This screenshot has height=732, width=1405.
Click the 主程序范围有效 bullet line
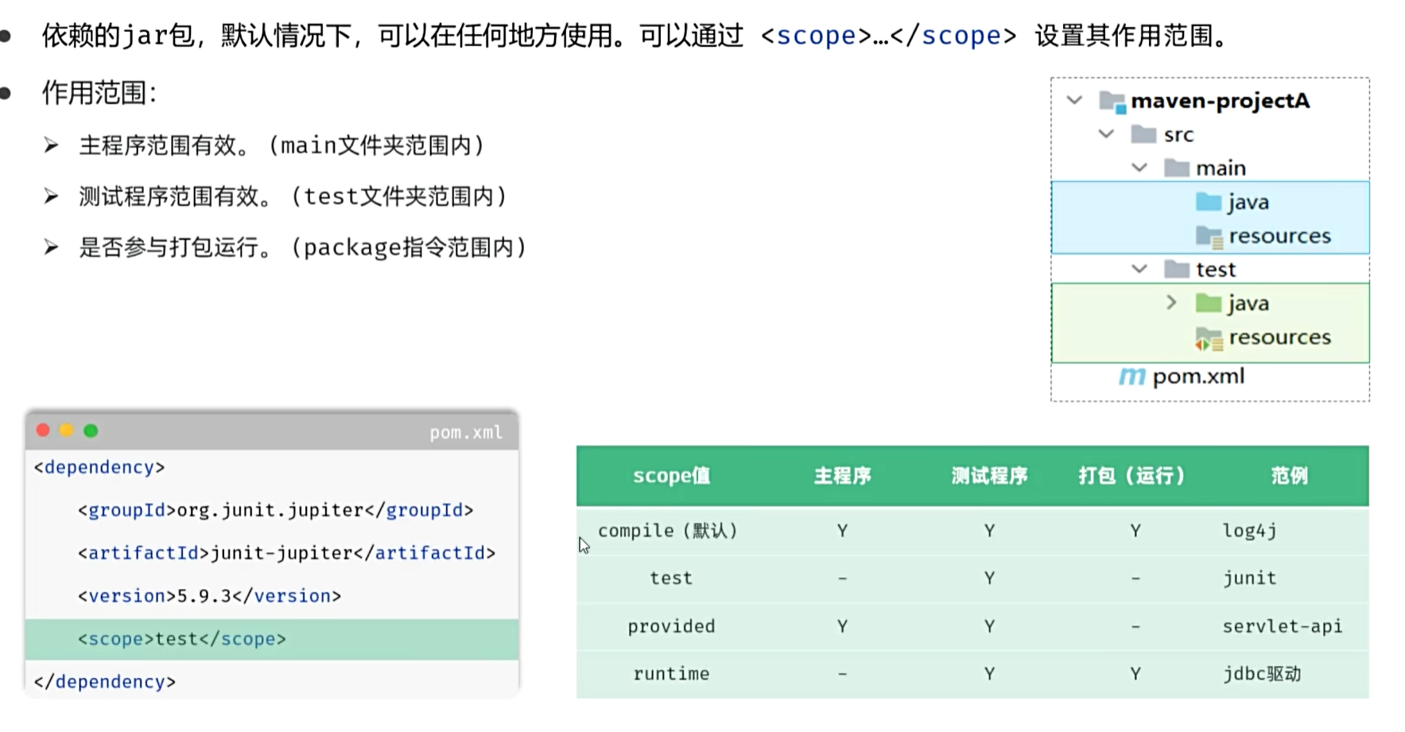[x=281, y=145]
